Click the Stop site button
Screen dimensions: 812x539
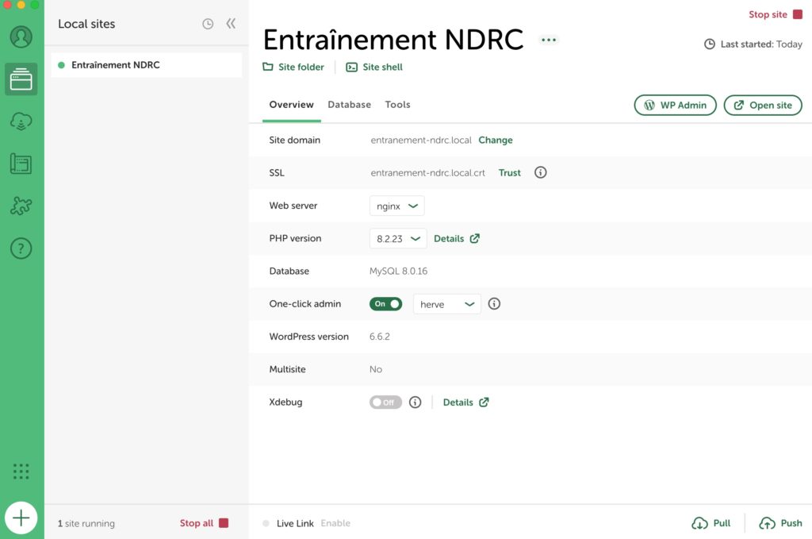(776, 14)
